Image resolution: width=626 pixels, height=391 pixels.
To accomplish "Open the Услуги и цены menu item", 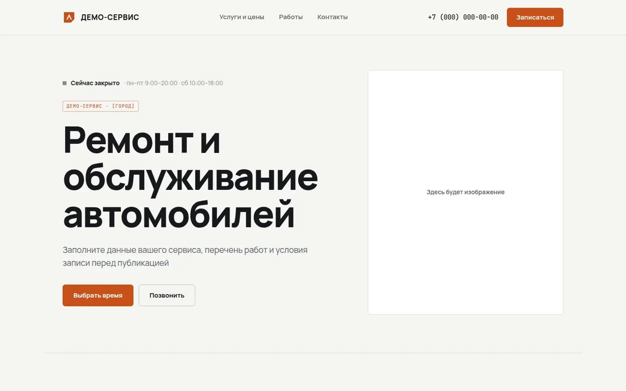I will 242,17.
